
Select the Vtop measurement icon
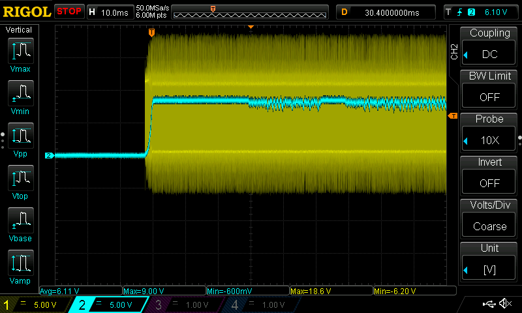pyautogui.click(x=21, y=178)
